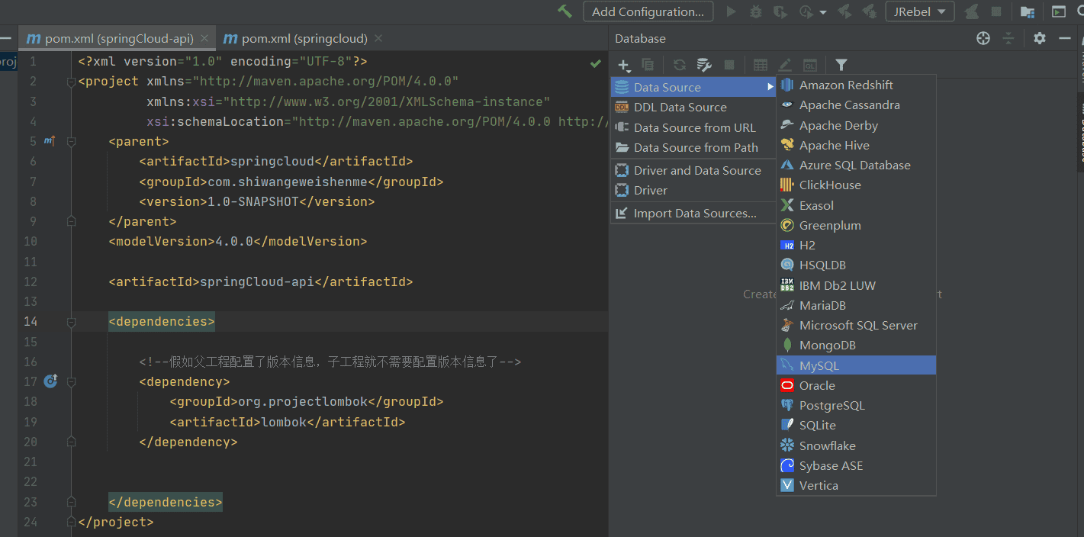1084x537 pixels.
Task: Pick Microsoft SQL Server from submenu
Action: [856, 326]
